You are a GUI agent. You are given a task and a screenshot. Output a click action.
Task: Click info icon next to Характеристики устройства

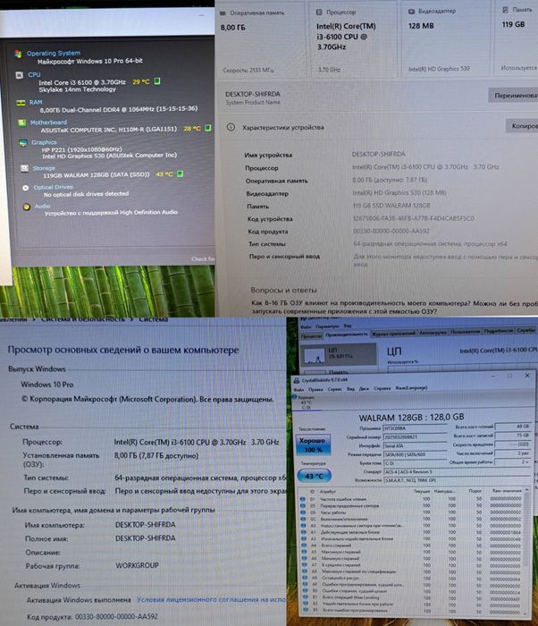tap(231, 127)
